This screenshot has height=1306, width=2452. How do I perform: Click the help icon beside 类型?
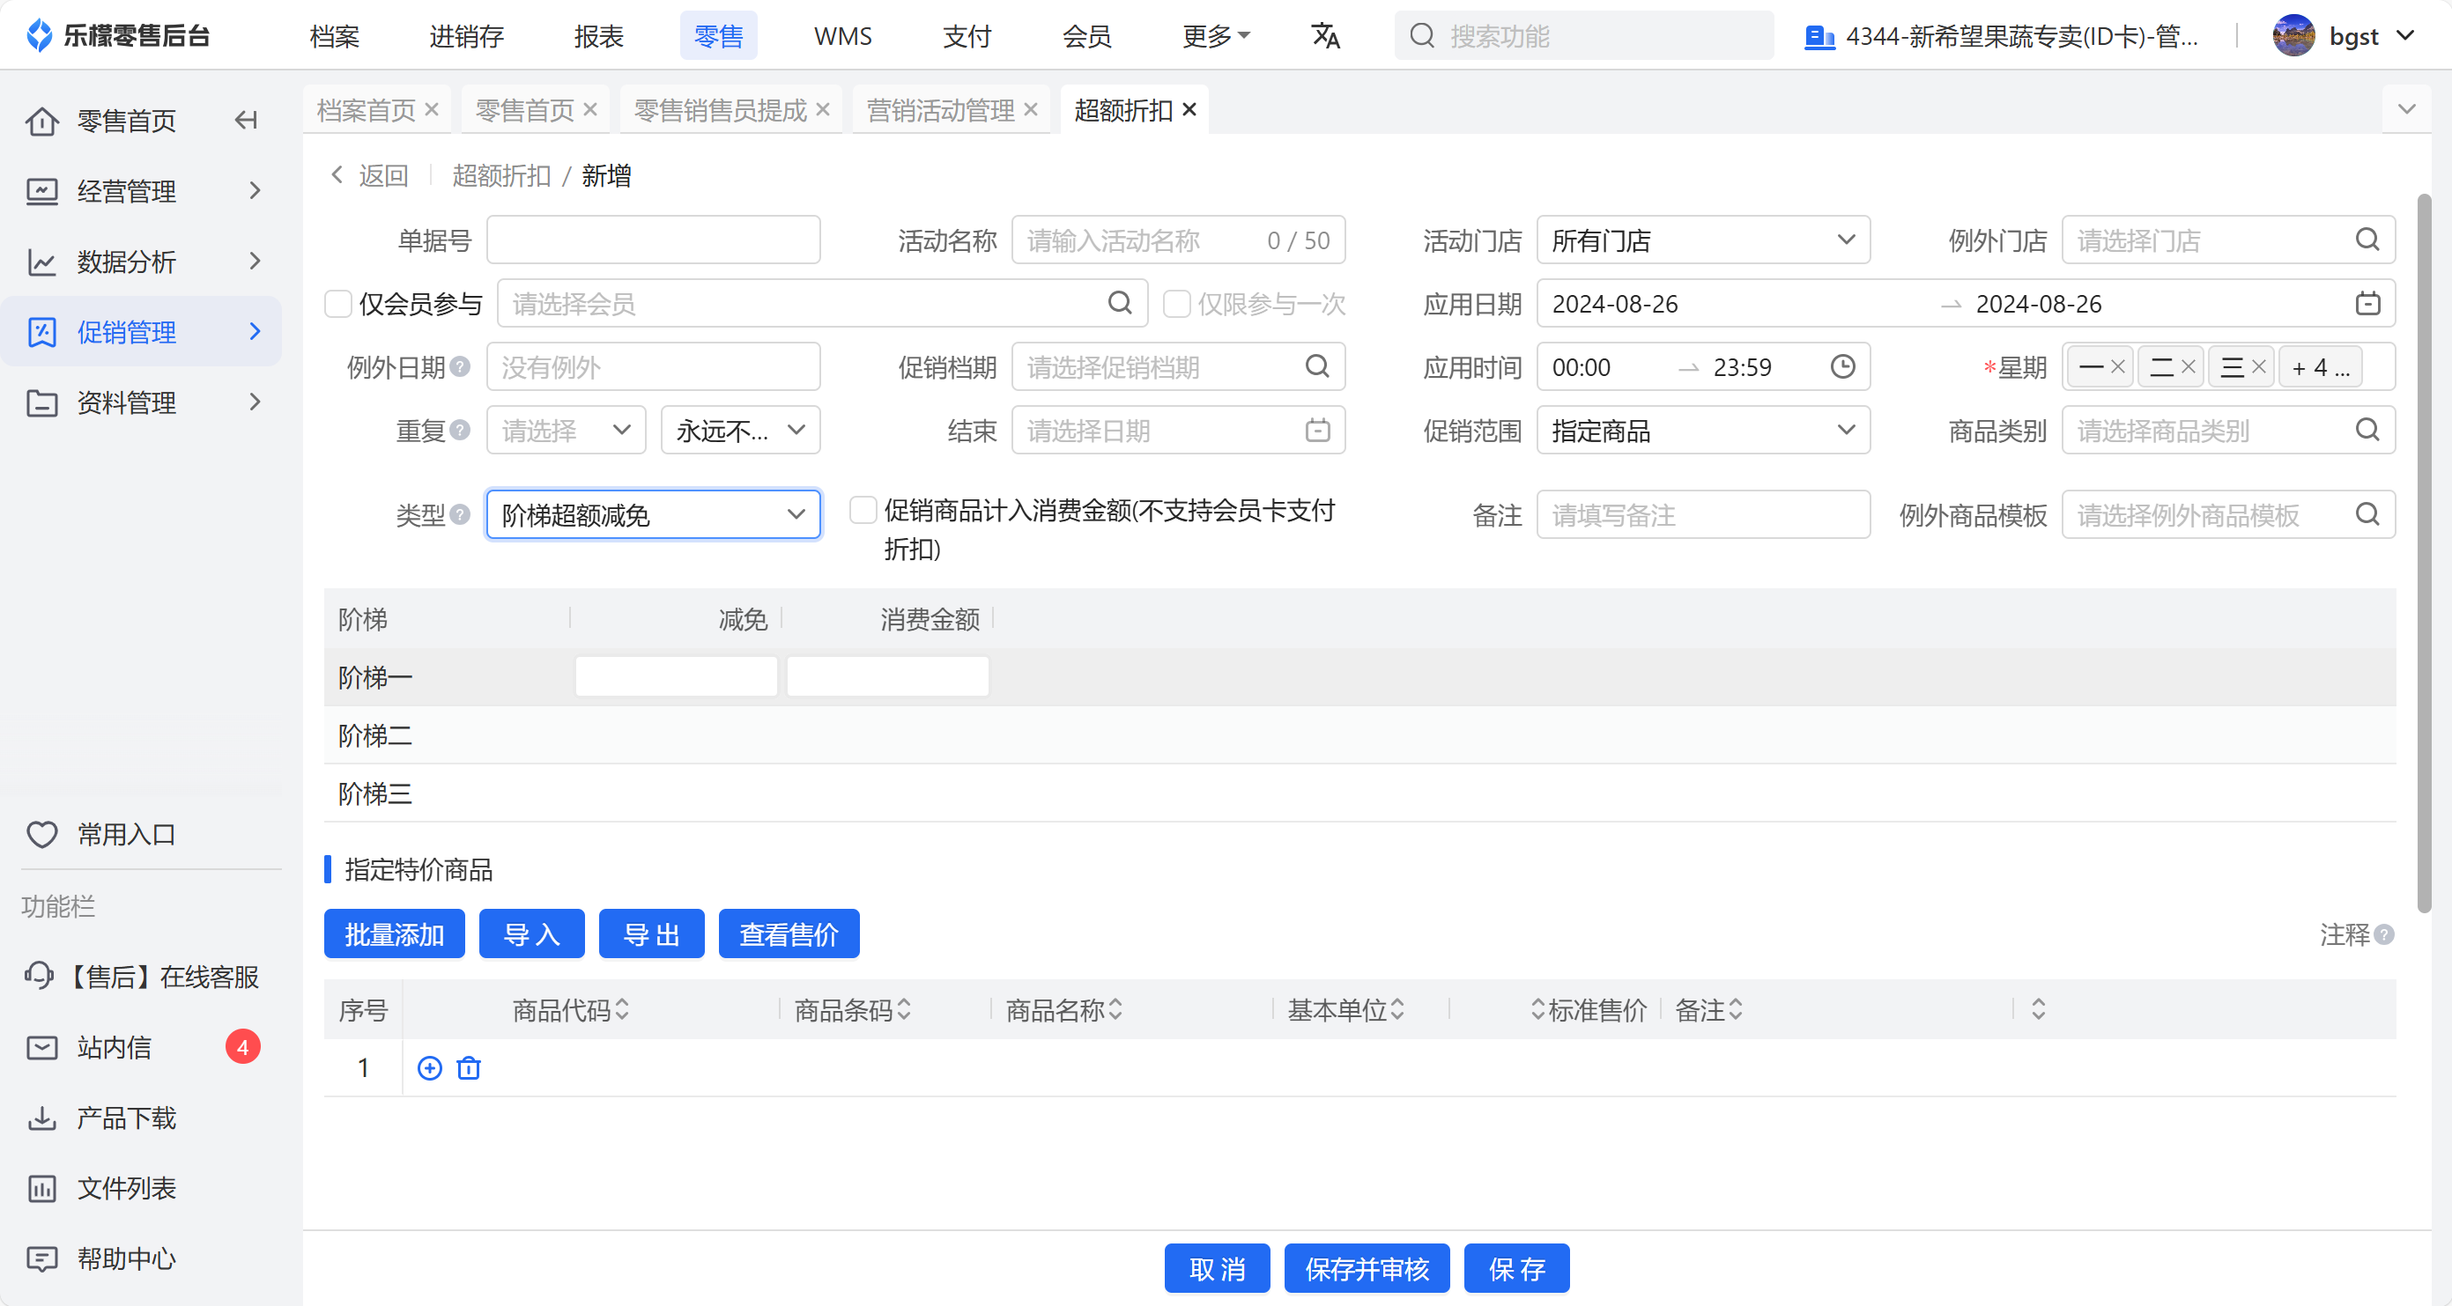coord(460,514)
